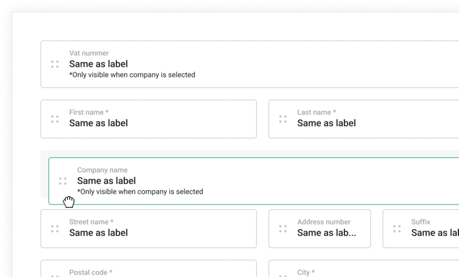Image resolution: width=459 pixels, height=277 pixels.
Task: Click visibility note under Company name
Action: [x=140, y=192]
